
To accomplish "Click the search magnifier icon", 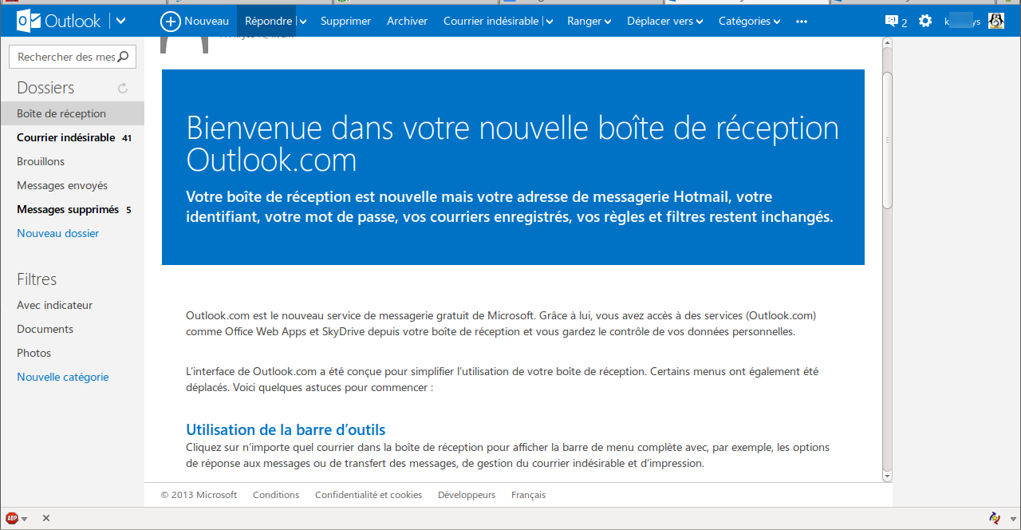I will pyautogui.click(x=123, y=57).
